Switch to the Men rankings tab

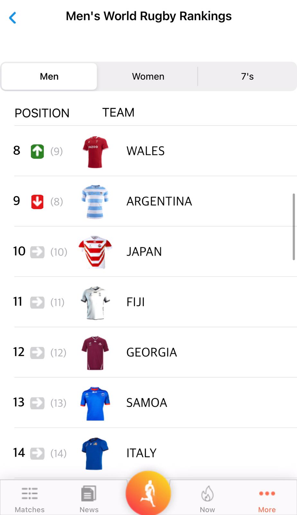49,76
